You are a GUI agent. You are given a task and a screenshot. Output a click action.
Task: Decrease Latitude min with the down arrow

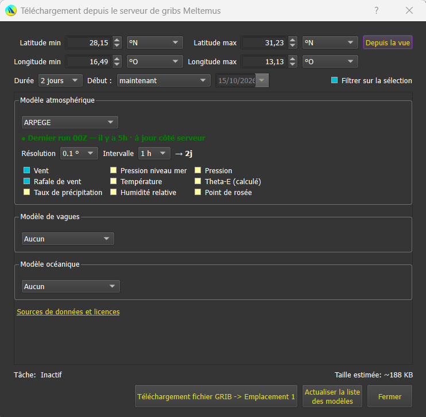(x=117, y=45)
